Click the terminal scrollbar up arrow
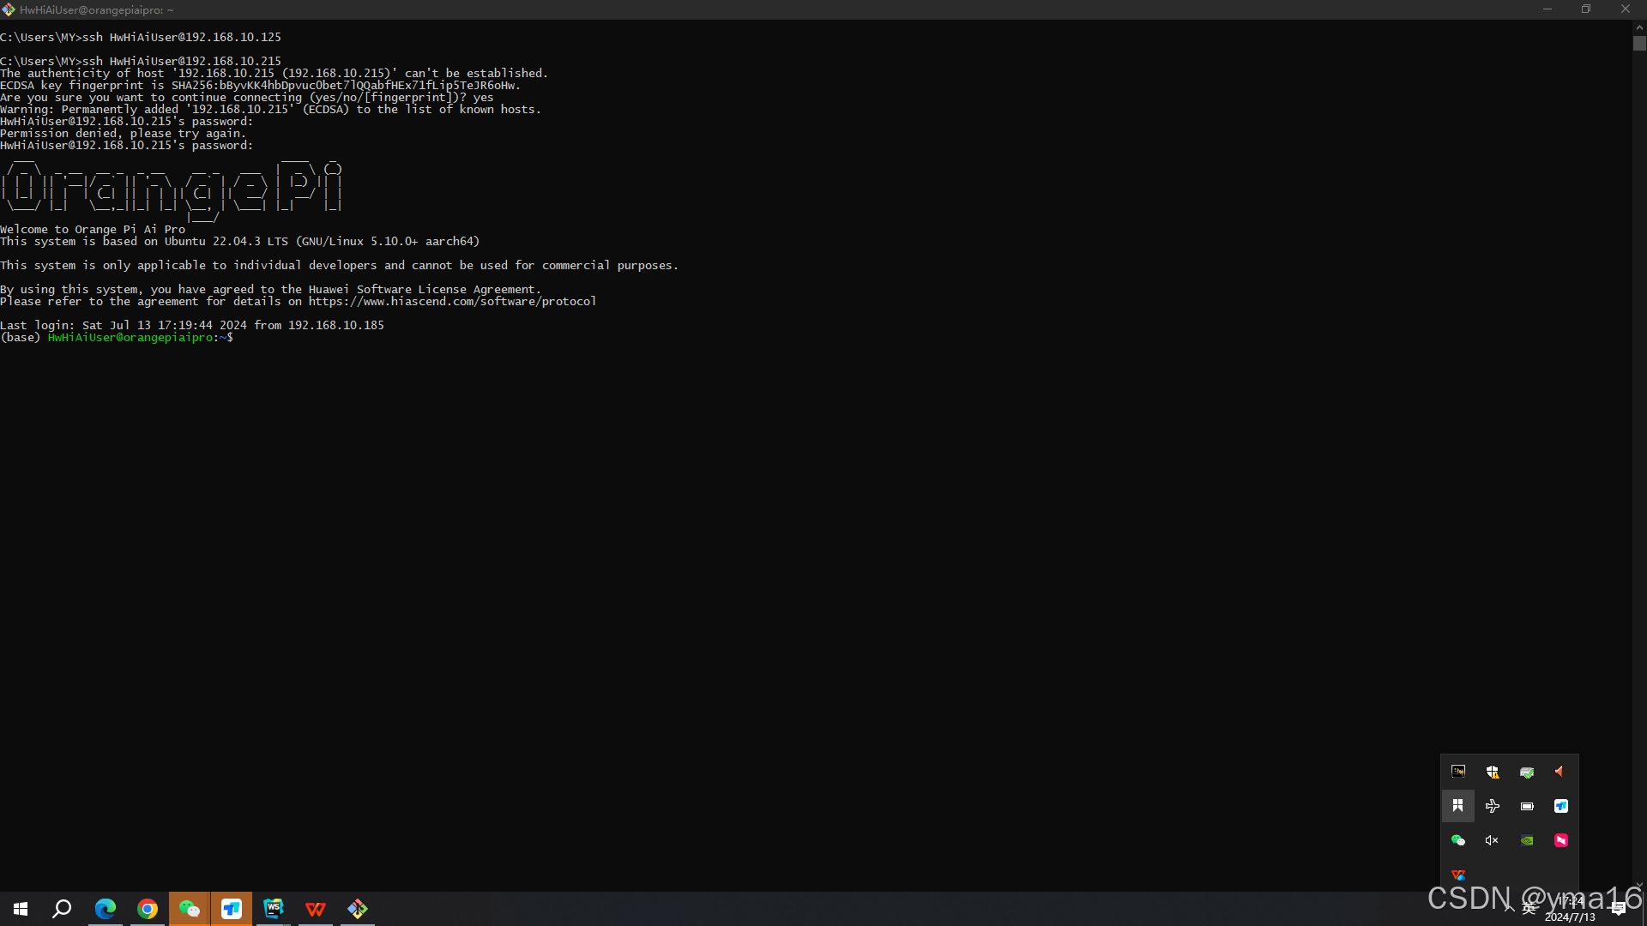Screen dimensions: 1647x926 point(1639,27)
